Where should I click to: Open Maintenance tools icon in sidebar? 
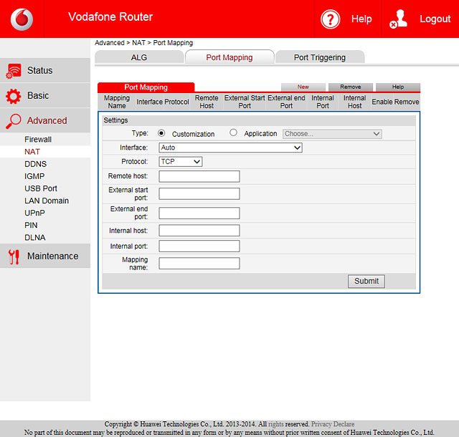tap(13, 256)
